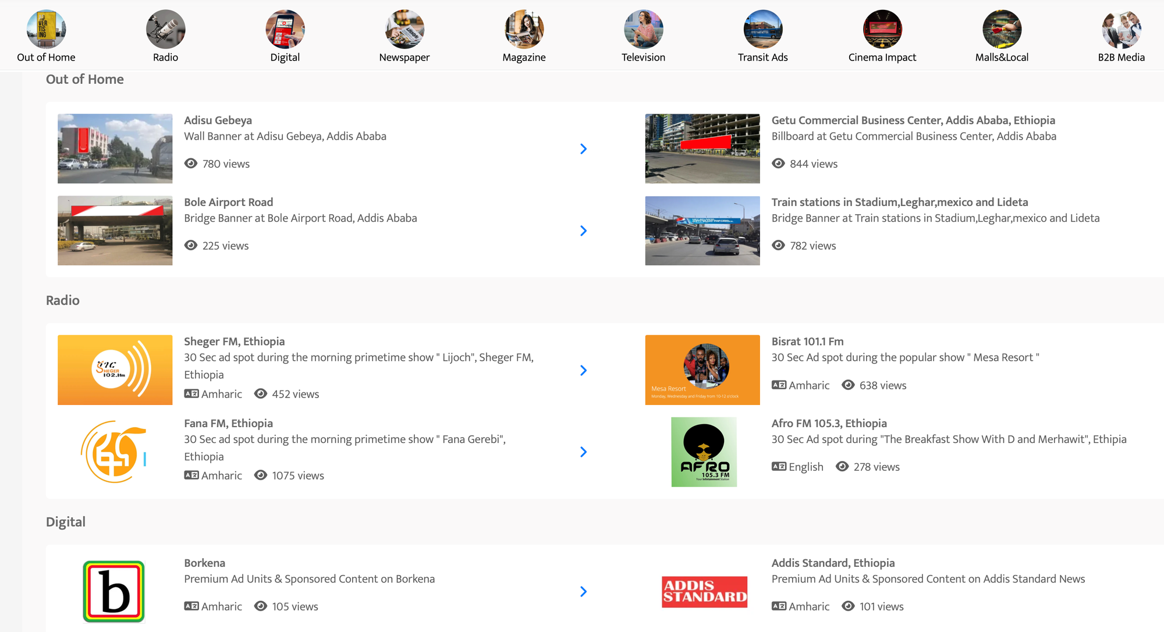Viewport: 1164px width, 632px height.
Task: Click the Sheger 102.1 FM logo thumbnail
Action: pyautogui.click(x=115, y=370)
